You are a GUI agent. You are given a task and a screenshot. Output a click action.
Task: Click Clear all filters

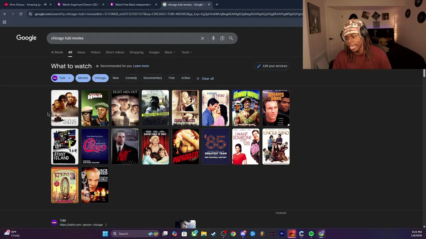tap(205, 79)
